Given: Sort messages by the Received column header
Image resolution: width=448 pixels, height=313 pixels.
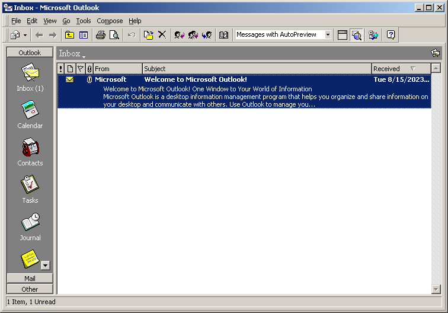Looking at the screenshot, I should tap(391, 69).
